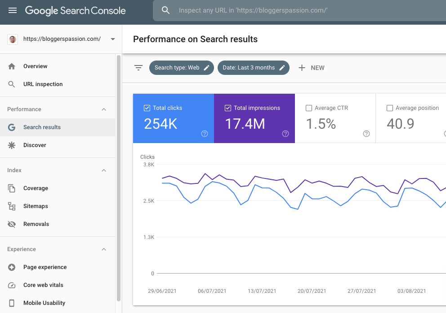Open the Coverage report

coord(58,188)
